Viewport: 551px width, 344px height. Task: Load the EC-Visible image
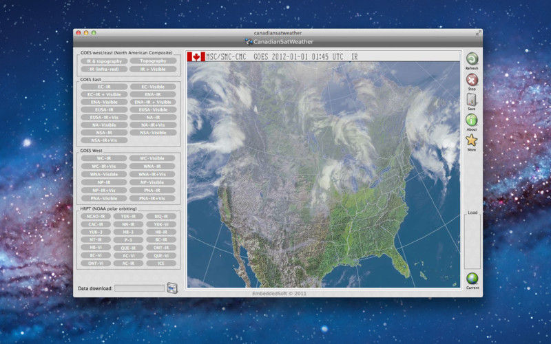153,87
